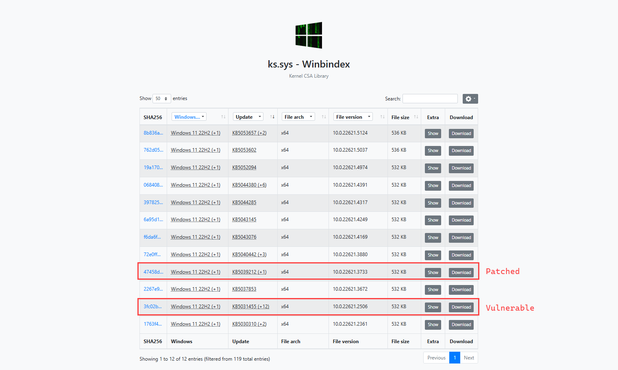
Task: Open the File arch filter dropdown
Action: (x=298, y=117)
